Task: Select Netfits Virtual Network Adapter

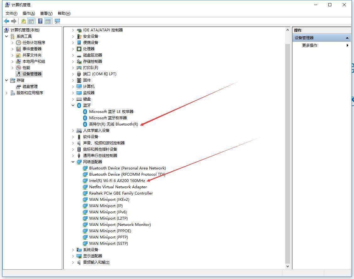Action: coord(118,187)
